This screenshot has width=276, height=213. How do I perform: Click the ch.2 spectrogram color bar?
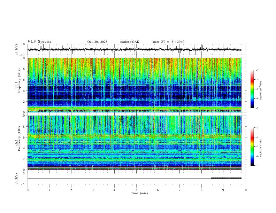pyautogui.click(x=252, y=147)
